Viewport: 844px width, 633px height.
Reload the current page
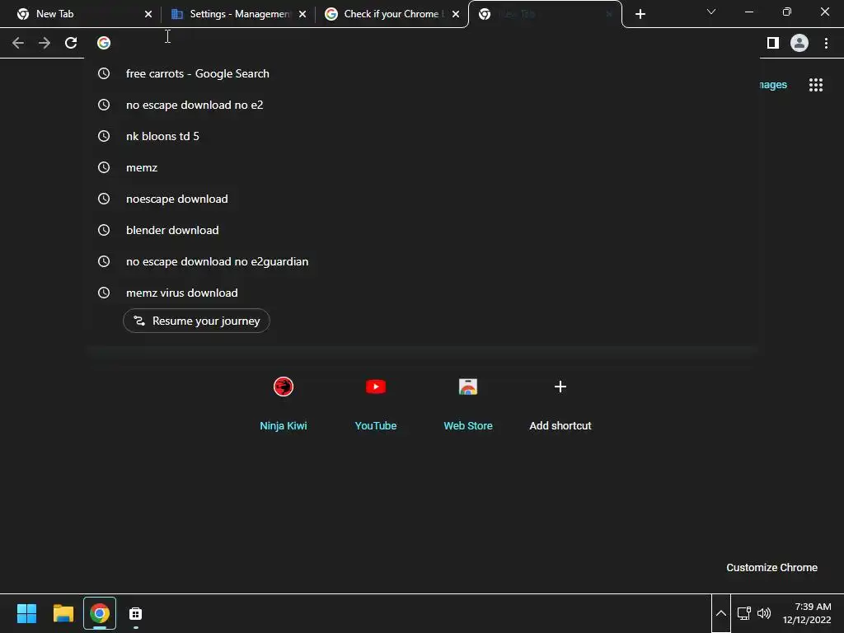click(71, 43)
